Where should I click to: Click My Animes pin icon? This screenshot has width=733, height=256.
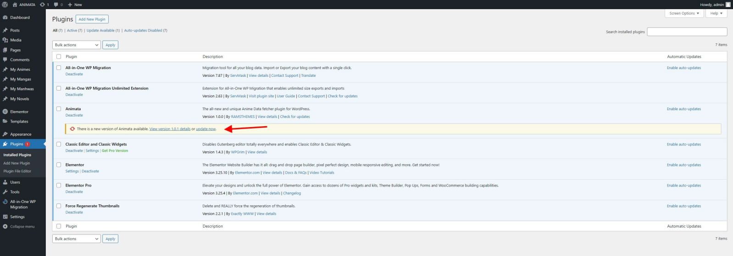click(x=5, y=69)
